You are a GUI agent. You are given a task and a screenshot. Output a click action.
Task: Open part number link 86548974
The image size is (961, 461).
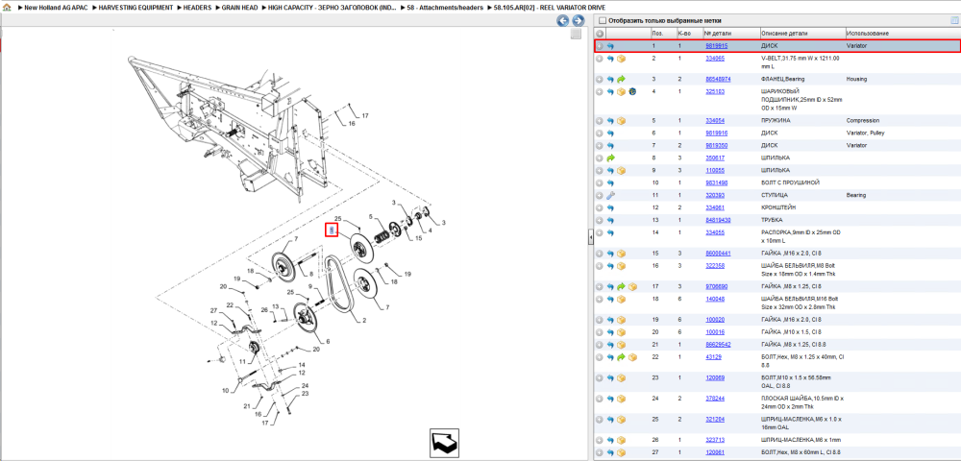pyautogui.click(x=717, y=79)
